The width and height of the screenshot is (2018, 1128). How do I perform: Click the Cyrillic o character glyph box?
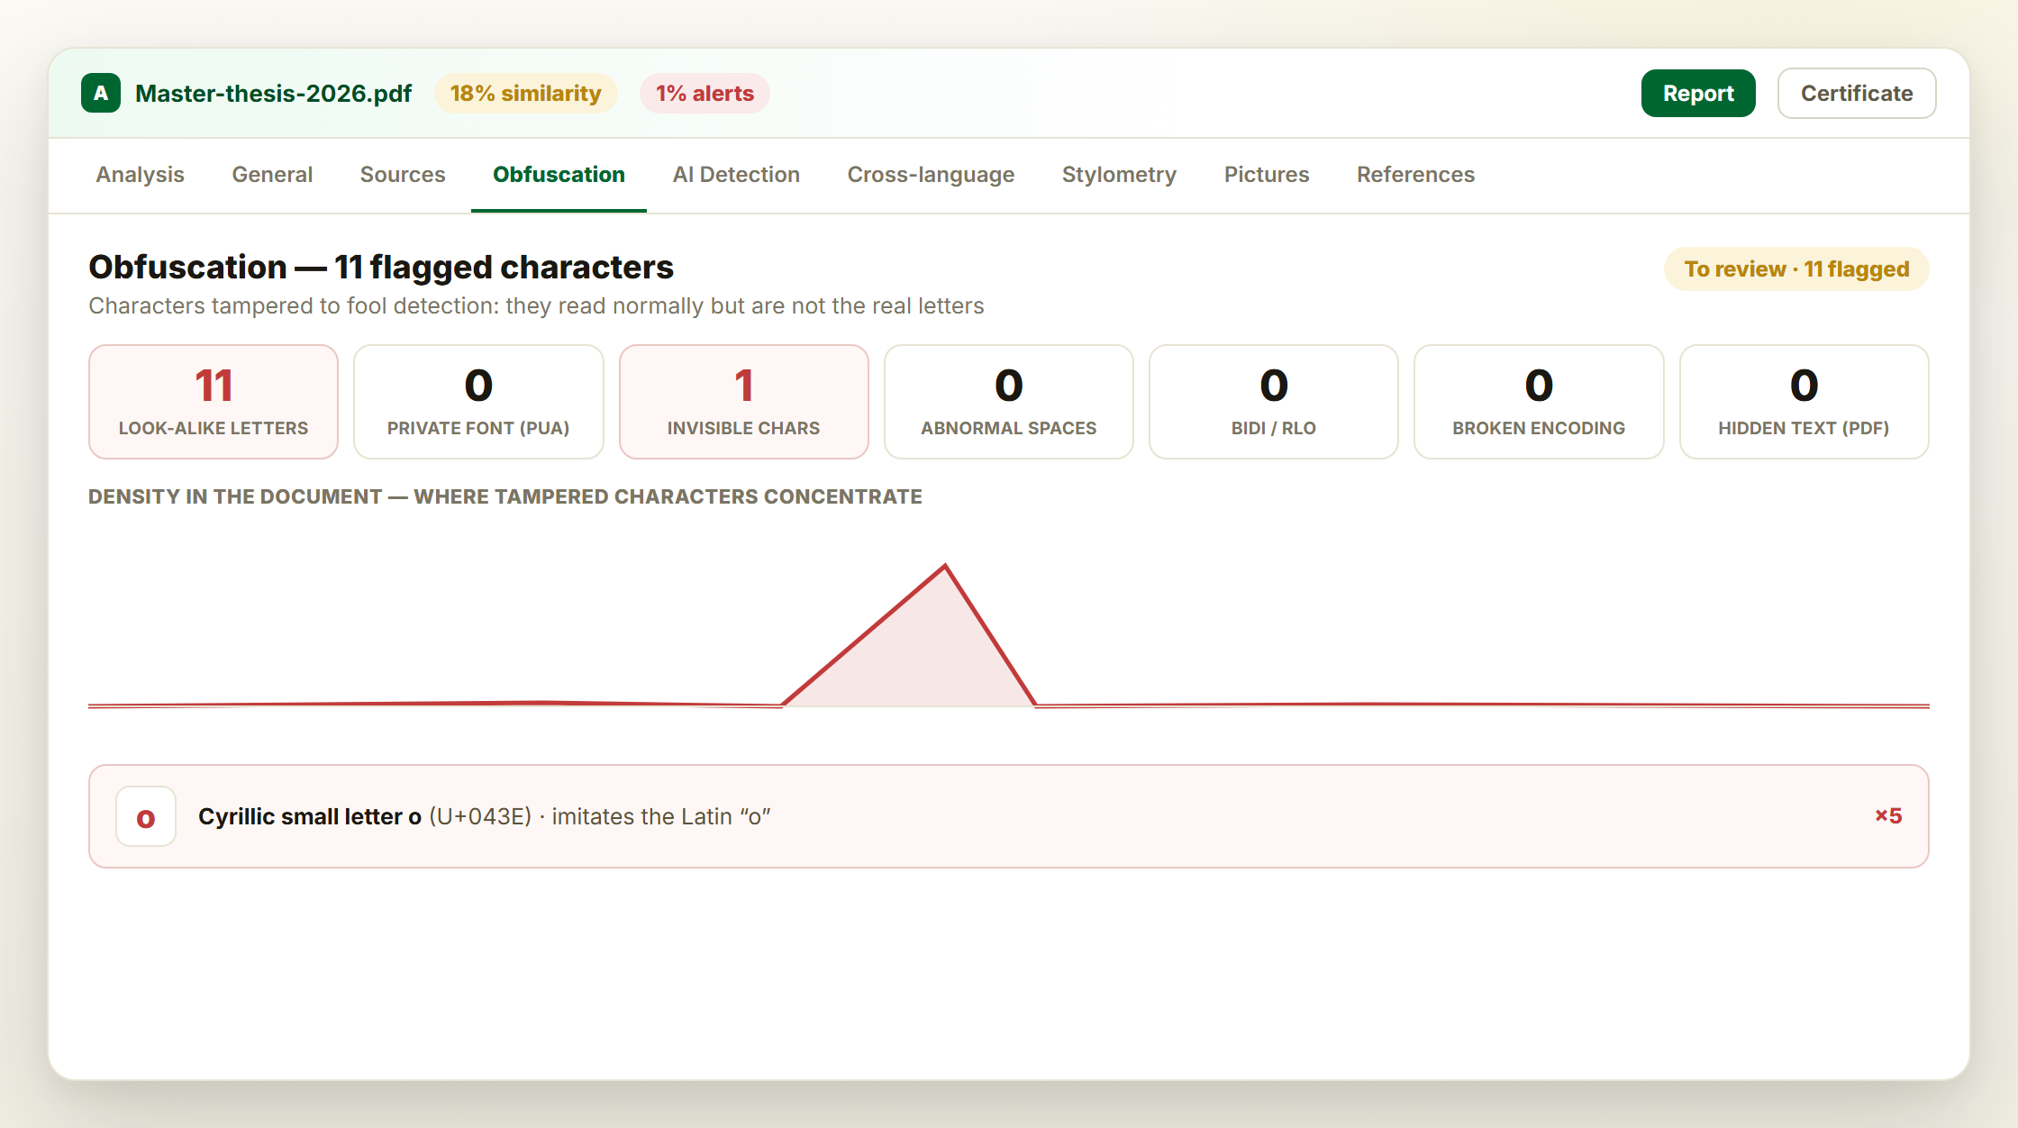point(146,817)
